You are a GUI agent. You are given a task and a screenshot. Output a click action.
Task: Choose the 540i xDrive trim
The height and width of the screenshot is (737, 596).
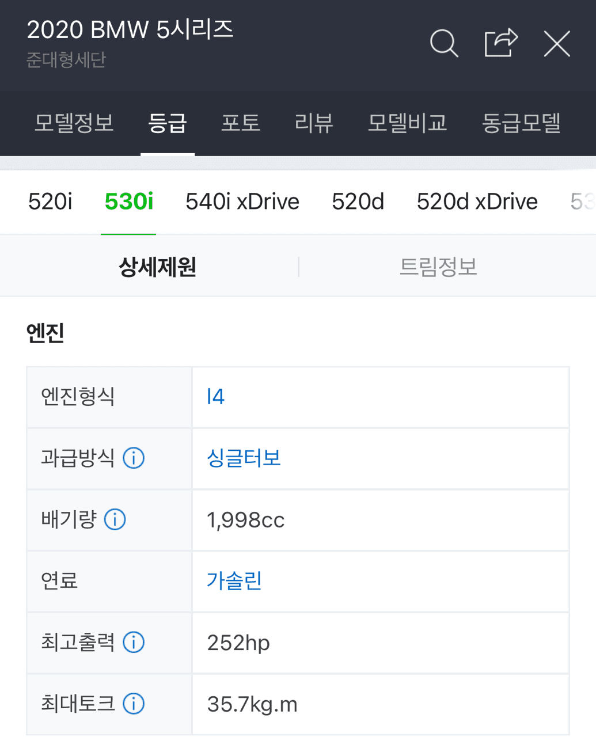[x=241, y=201]
